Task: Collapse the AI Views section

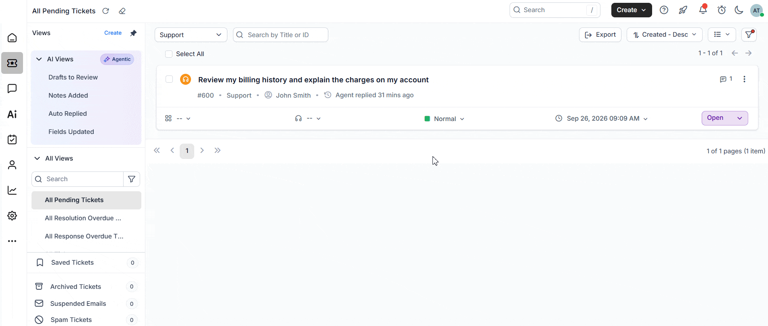Action: pyautogui.click(x=39, y=59)
